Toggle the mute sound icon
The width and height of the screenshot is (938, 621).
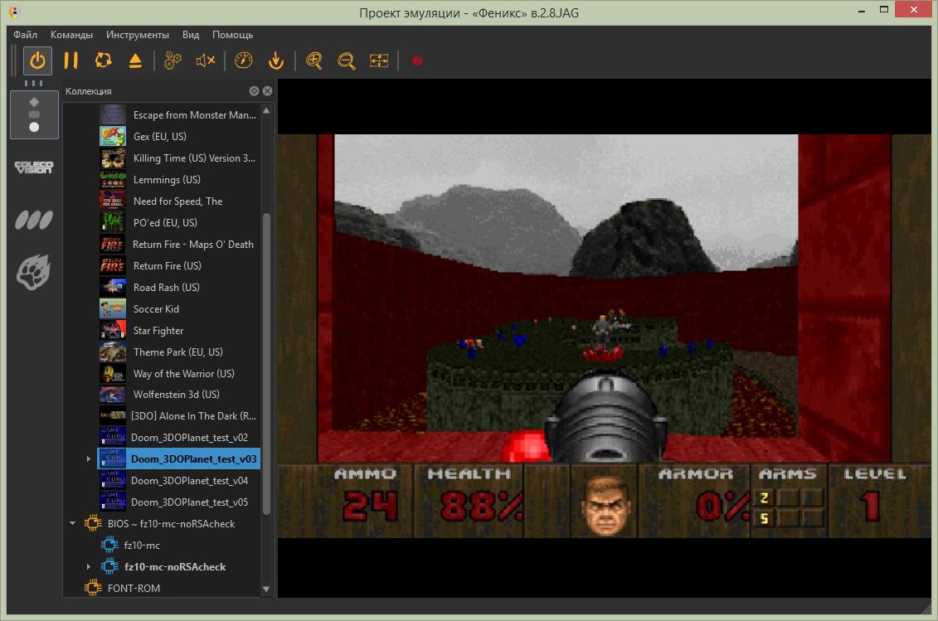(205, 61)
